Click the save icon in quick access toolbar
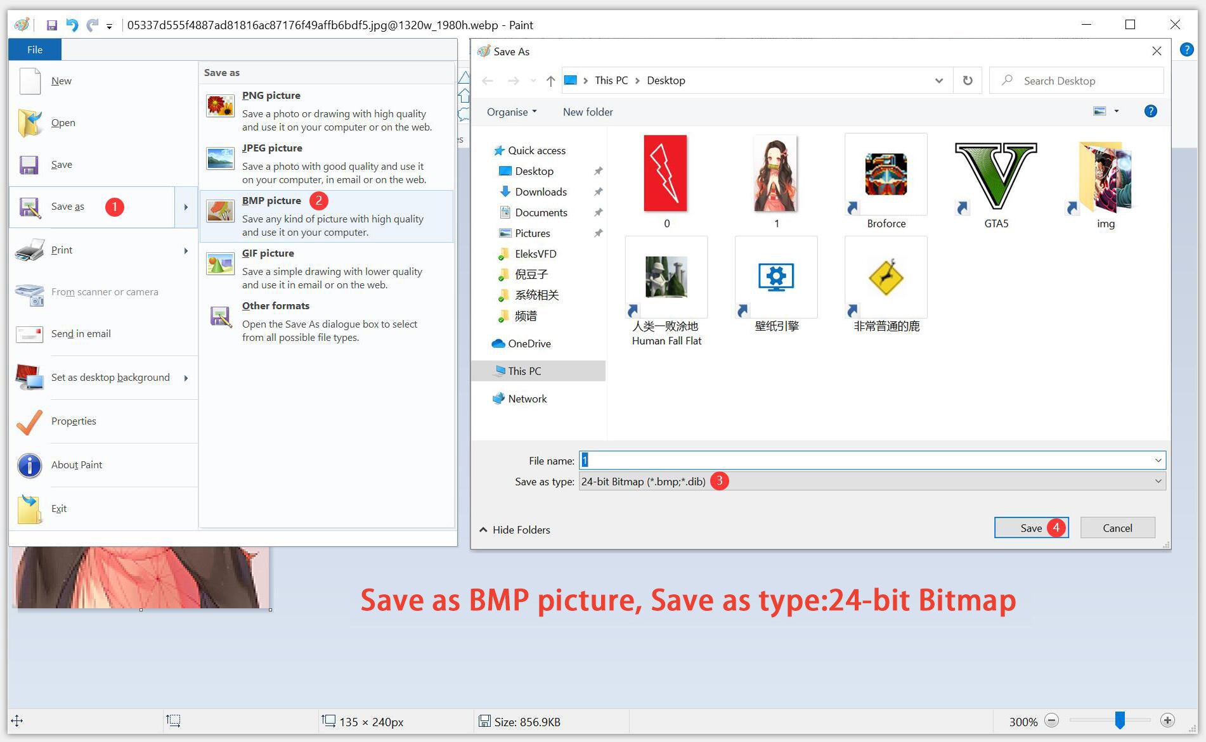This screenshot has width=1206, height=742. point(52,25)
